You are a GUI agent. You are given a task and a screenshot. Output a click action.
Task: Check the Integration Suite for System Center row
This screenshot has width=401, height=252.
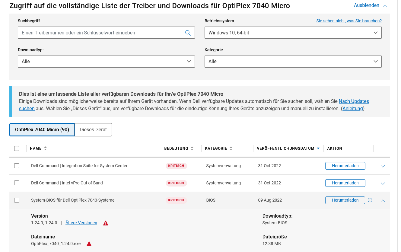[x=17, y=166]
